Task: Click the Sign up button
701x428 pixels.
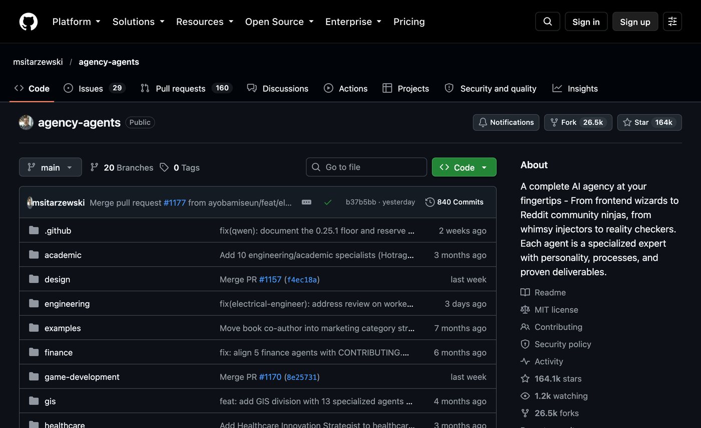Action: (x=635, y=22)
